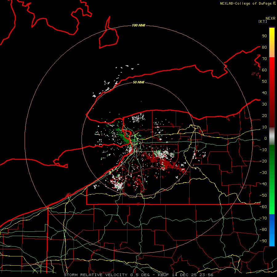Click the -70 value on velocity scale
The image size is (277, 277).
coord(263,218)
